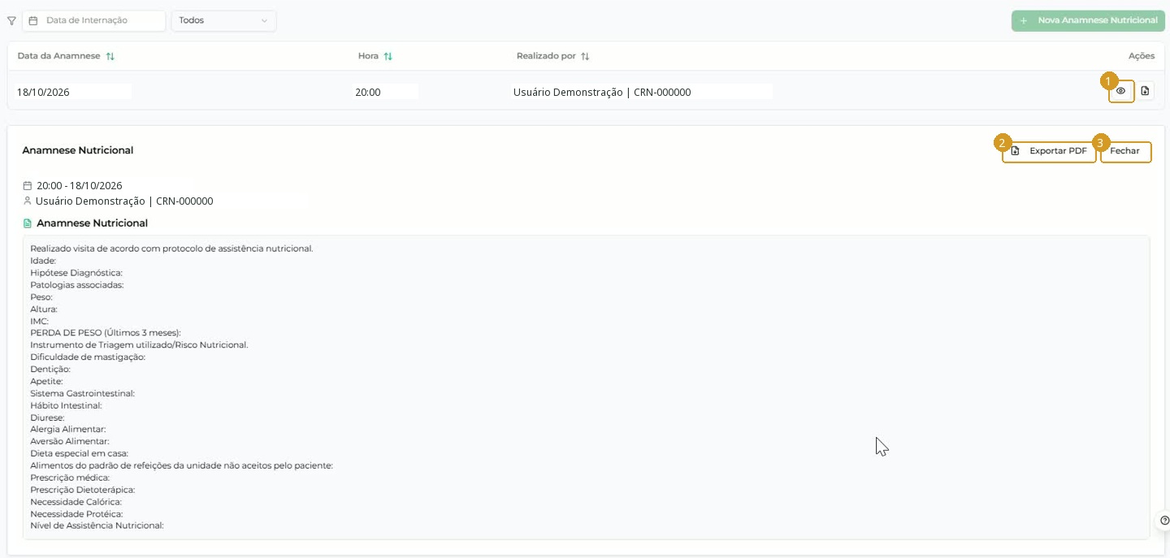Screen dimensions: 1170x558
Task: View the 18/10/2026 anamnese with eye icon
Action: coord(1121,91)
